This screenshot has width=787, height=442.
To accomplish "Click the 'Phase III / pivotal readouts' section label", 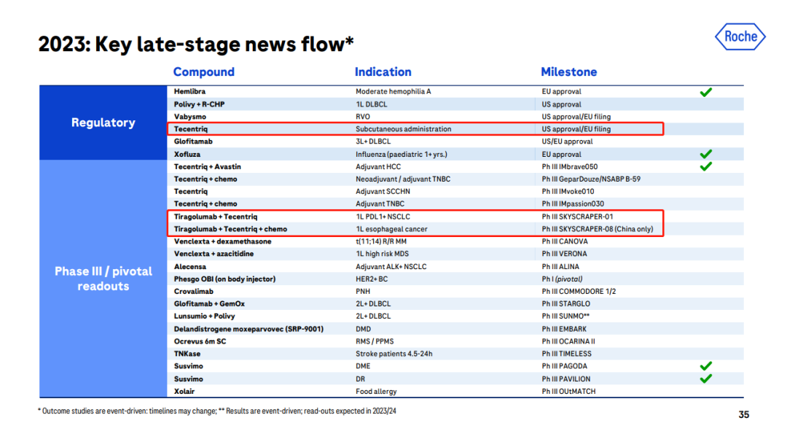I will 103,279.
